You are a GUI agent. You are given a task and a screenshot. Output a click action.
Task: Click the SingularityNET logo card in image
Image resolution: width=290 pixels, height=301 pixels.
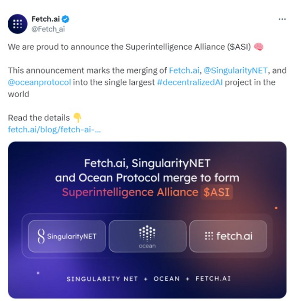[x=67, y=236]
